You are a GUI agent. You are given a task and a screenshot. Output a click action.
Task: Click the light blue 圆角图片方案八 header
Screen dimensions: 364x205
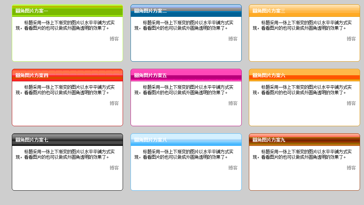click(x=150, y=140)
